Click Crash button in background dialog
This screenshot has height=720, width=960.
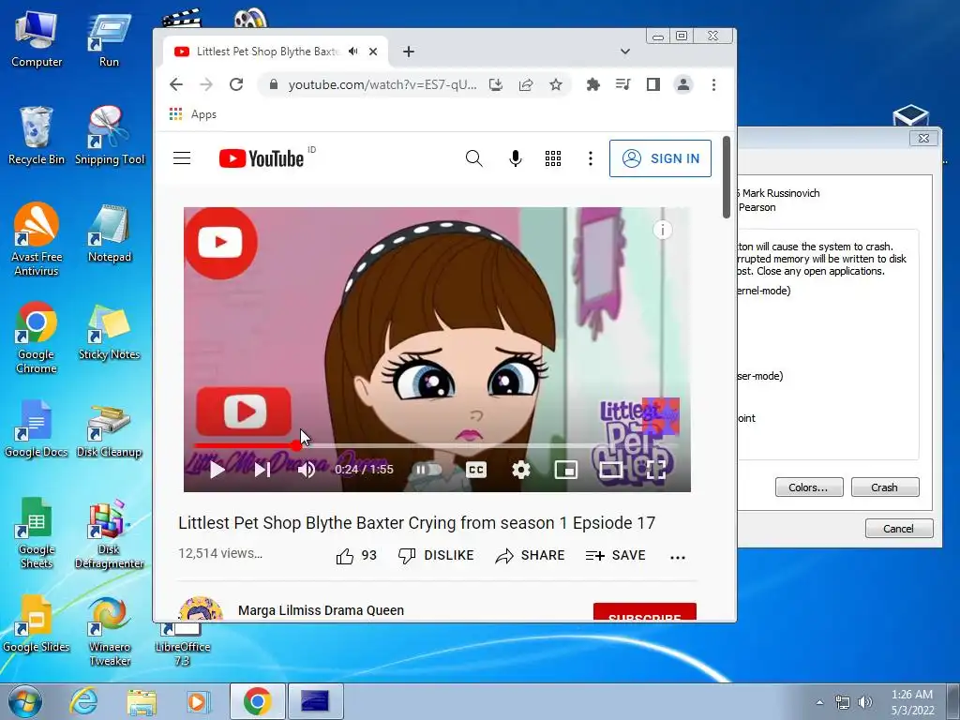(885, 487)
